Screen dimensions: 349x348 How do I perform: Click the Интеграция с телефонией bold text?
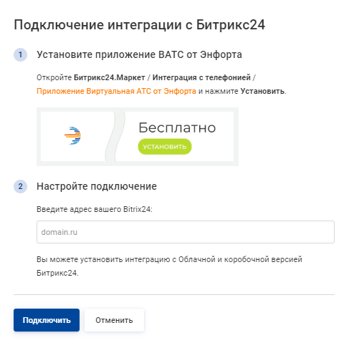coord(201,77)
